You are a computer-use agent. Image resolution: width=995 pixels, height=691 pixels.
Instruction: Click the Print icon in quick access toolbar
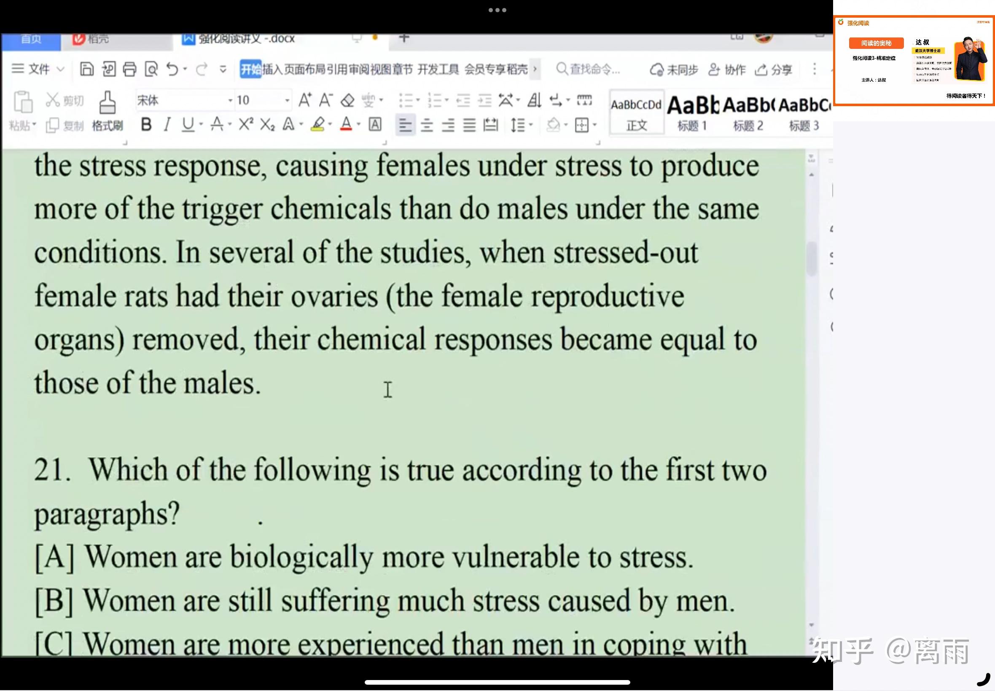coord(129,69)
